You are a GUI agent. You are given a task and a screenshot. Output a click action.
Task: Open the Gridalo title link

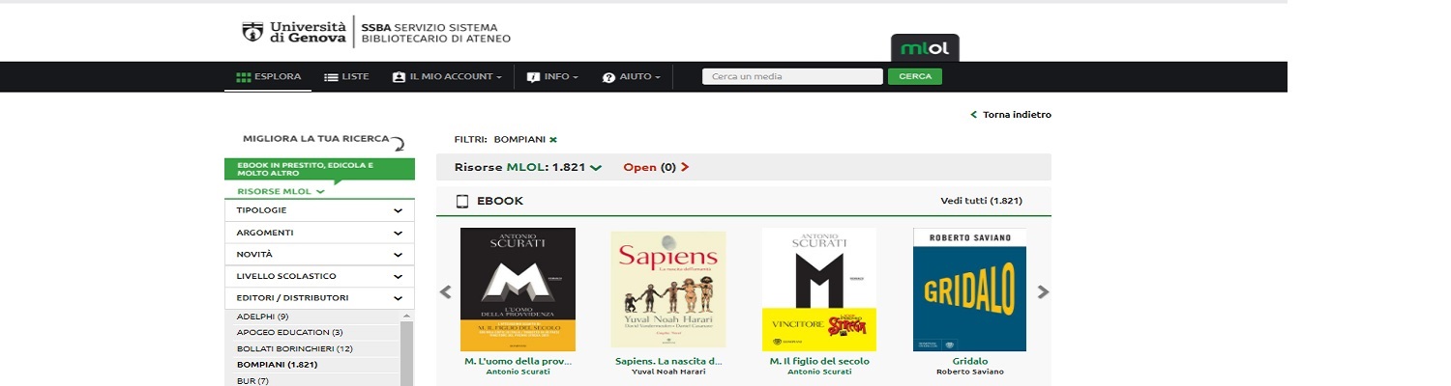coord(970,362)
